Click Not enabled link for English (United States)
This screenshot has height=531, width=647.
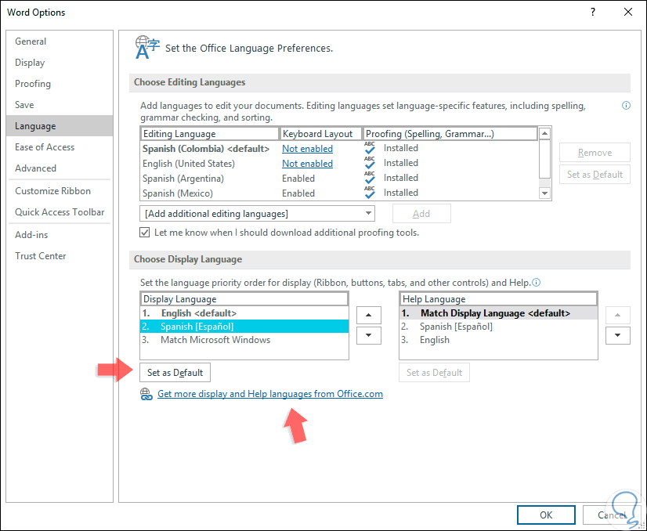pos(307,164)
